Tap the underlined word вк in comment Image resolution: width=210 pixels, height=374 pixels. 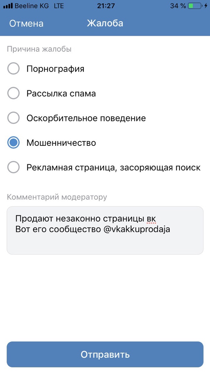click(x=151, y=218)
